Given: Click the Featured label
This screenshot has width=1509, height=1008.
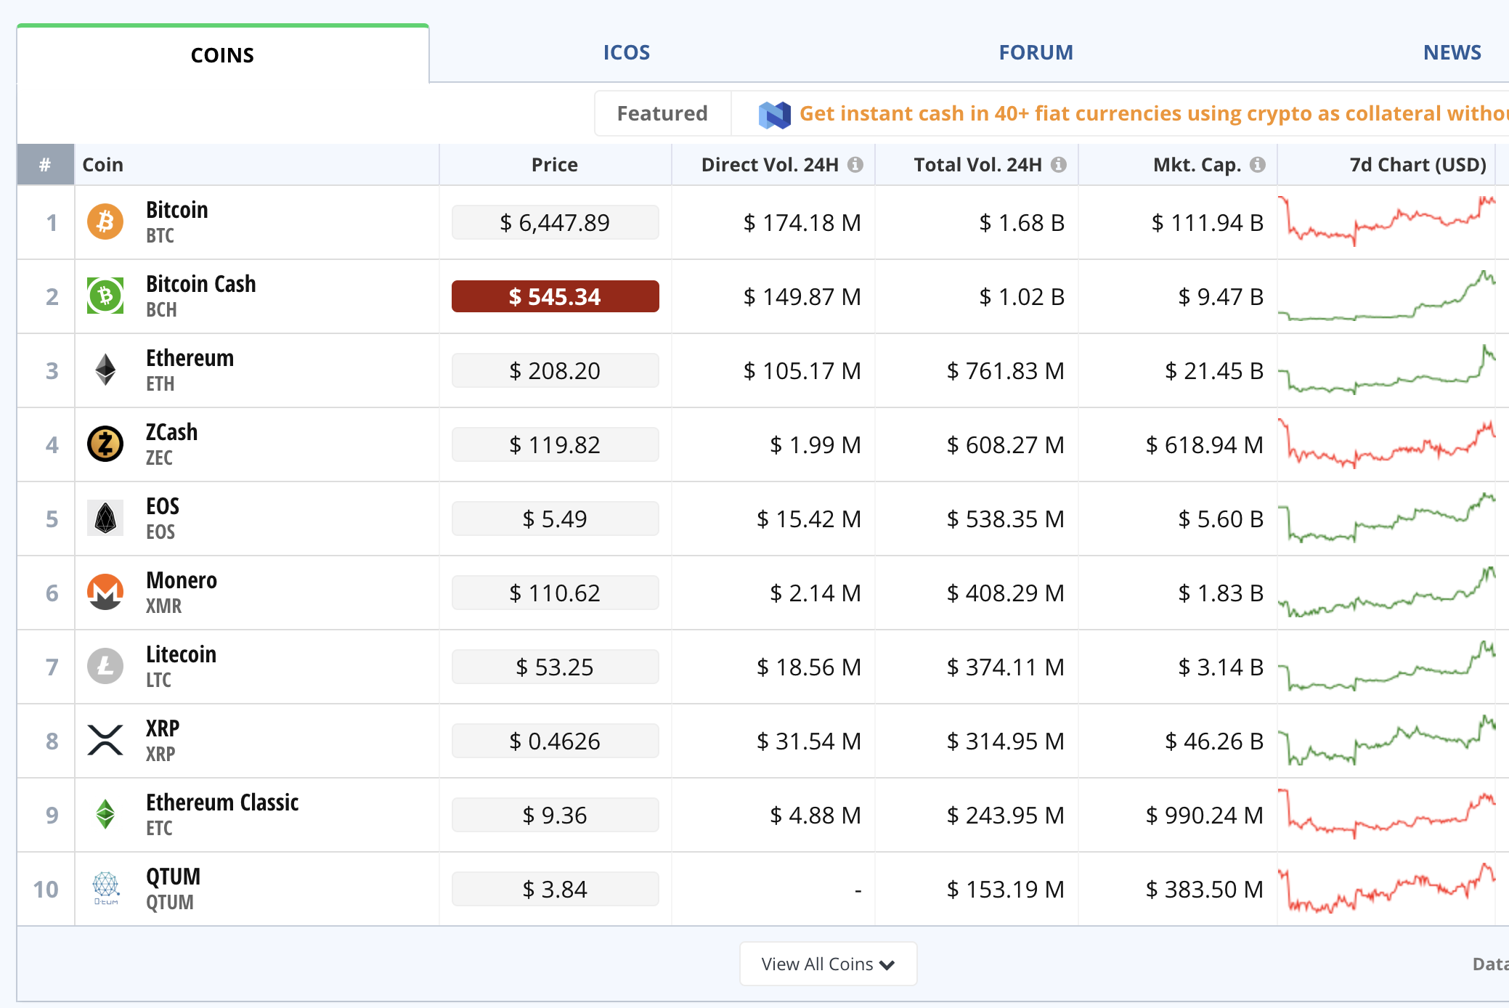Looking at the screenshot, I should [x=662, y=113].
